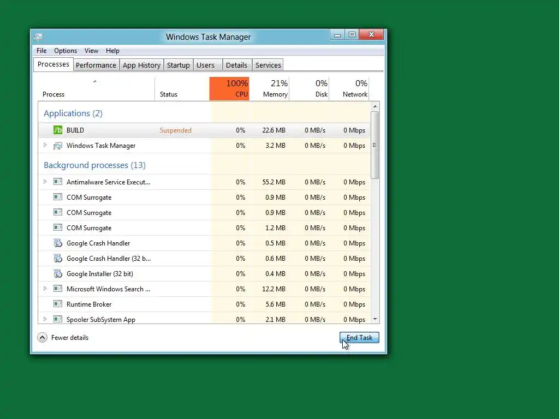This screenshot has height=419, width=559.
Task: Click the Google Installer (32 bit) icon
Action: [58, 274]
